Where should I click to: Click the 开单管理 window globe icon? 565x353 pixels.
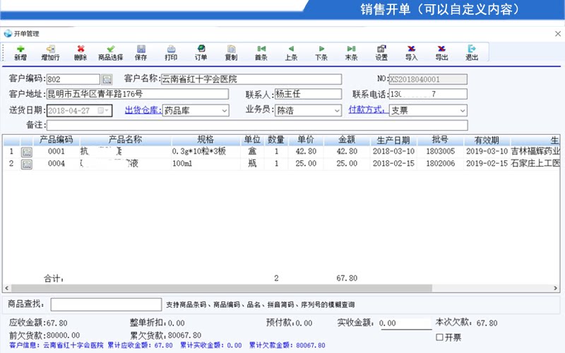pyautogui.click(x=8, y=33)
